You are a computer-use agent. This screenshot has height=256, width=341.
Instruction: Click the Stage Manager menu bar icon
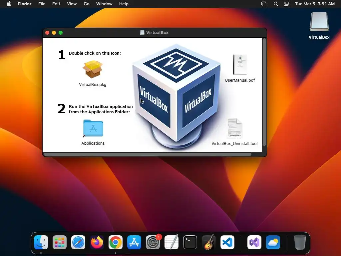click(264, 4)
